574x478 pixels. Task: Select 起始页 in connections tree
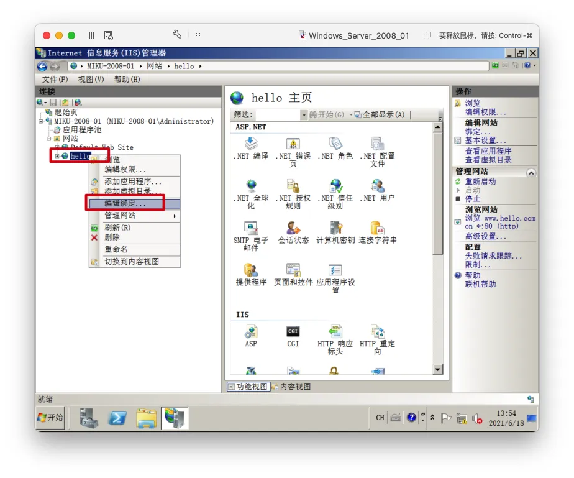coord(66,113)
